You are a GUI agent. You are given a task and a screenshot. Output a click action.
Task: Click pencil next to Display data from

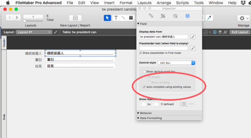tap(193, 37)
